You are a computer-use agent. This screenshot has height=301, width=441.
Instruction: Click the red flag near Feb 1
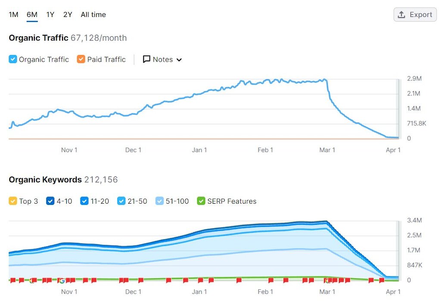270,280
